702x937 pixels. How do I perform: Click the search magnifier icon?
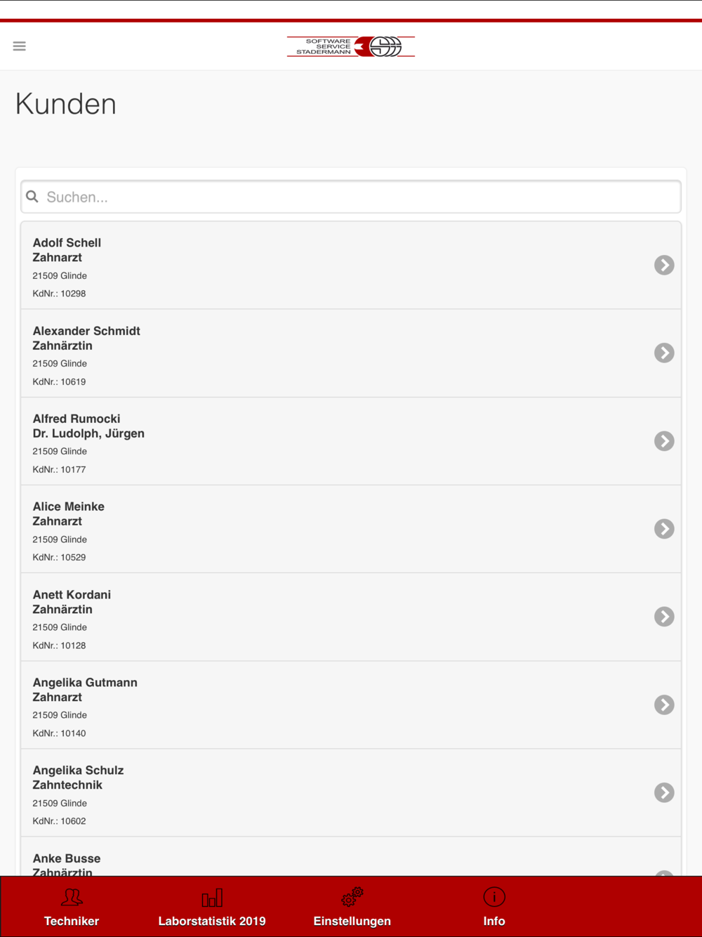32,197
